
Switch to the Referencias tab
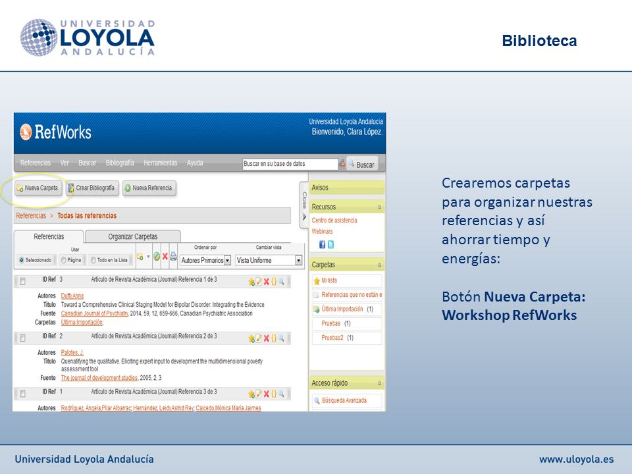pyautogui.click(x=49, y=236)
